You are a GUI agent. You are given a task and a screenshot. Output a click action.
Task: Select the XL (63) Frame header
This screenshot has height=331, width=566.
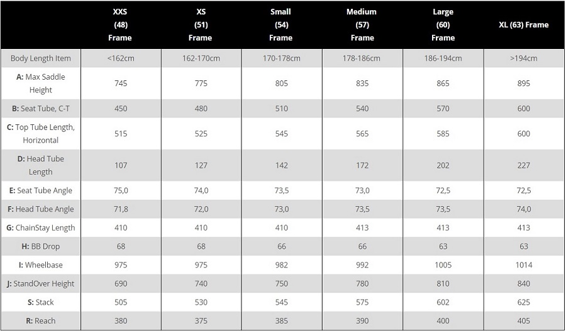coord(523,25)
